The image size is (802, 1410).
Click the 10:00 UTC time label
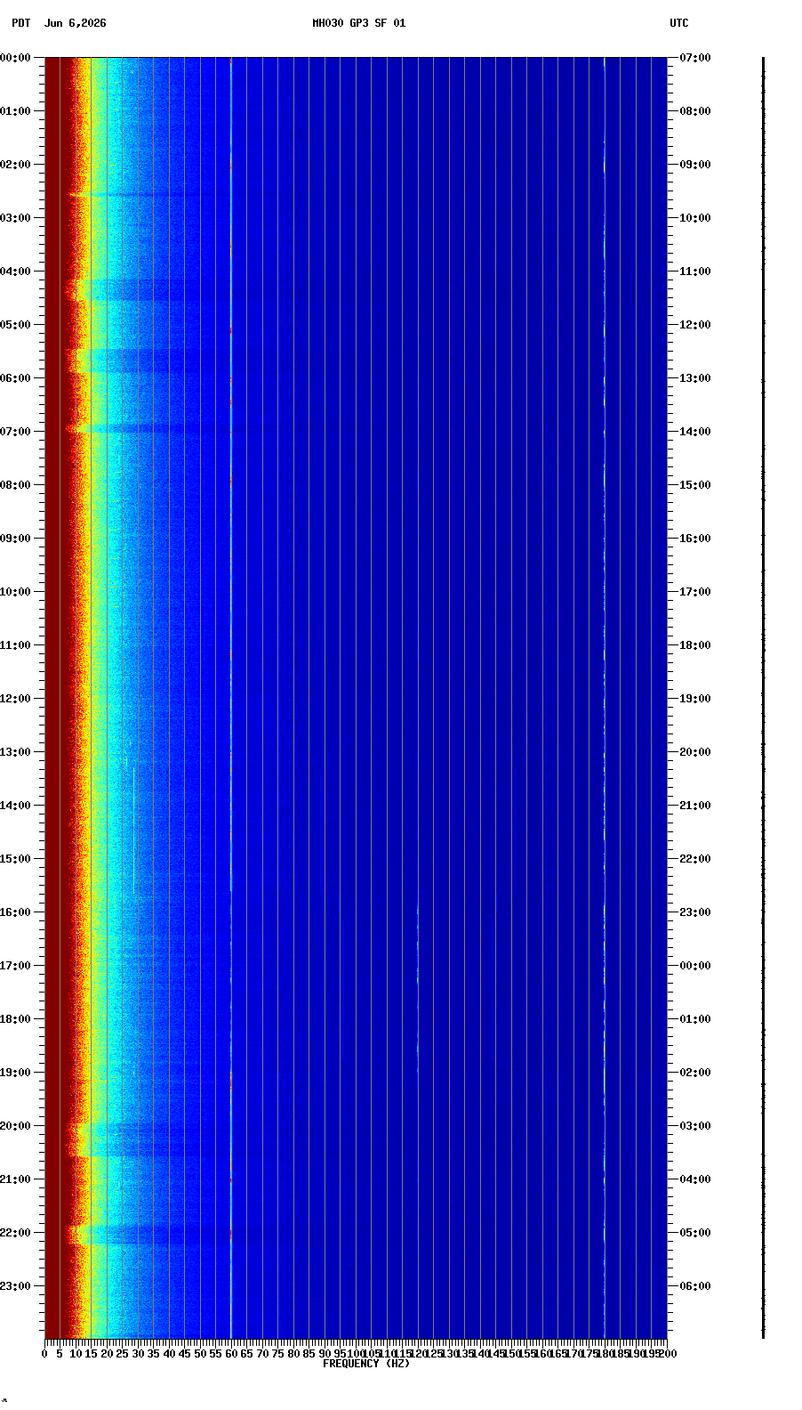coord(695,218)
